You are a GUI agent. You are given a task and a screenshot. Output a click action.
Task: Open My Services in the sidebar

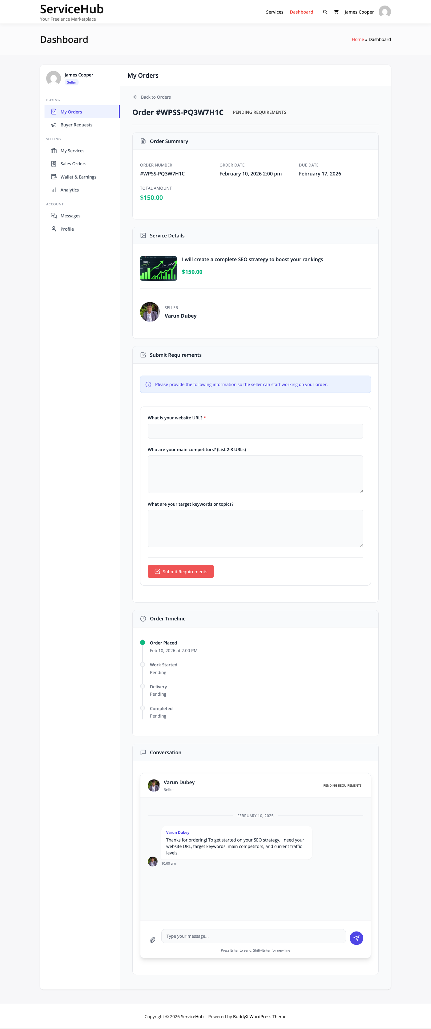54,150
